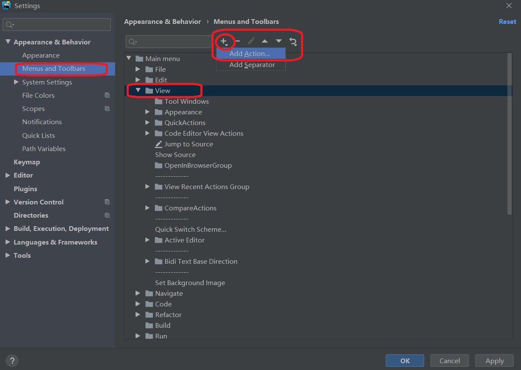
Task: Click the Move Up arrow icon
Action: pyautogui.click(x=264, y=41)
